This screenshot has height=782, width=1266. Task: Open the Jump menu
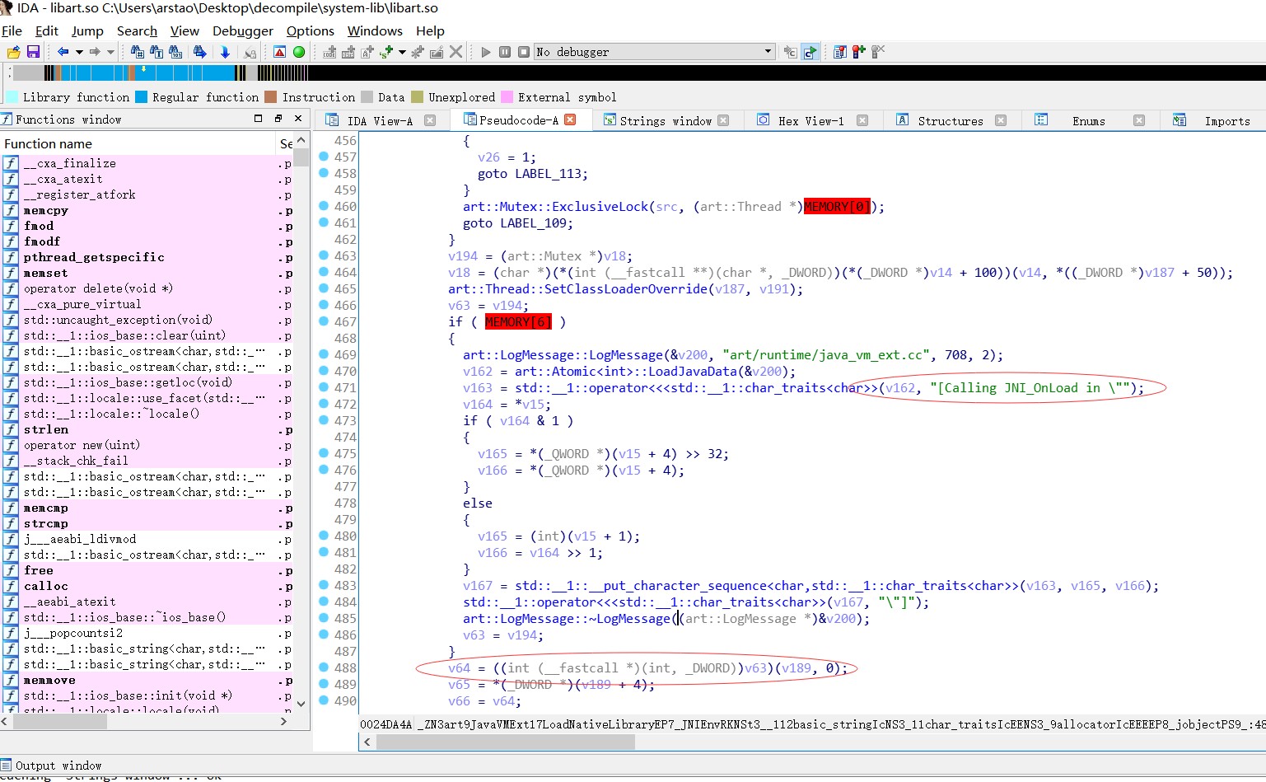tap(87, 30)
